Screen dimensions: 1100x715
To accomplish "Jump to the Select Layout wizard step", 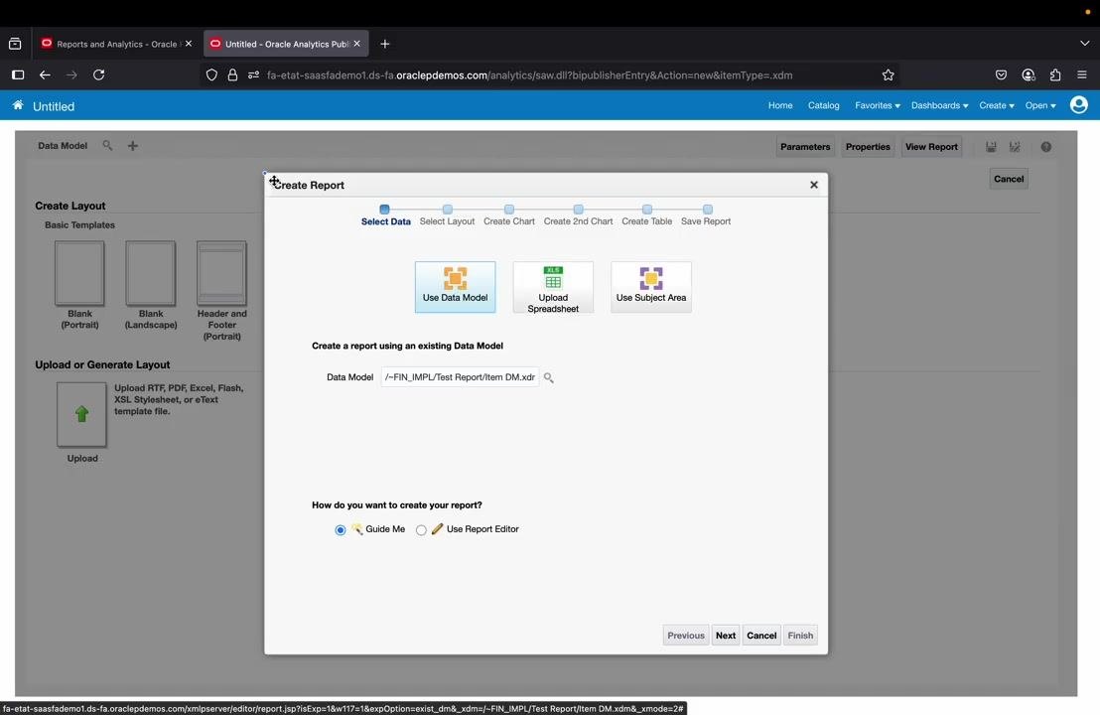I will click(447, 215).
